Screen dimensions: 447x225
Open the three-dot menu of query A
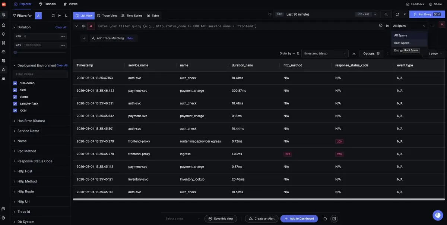(432, 26)
